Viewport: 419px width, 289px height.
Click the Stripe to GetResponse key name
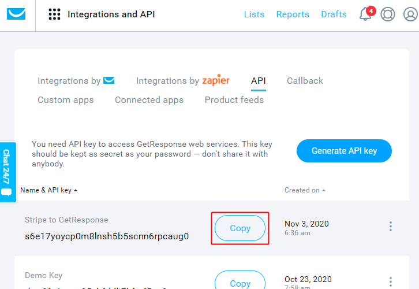[66, 220]
